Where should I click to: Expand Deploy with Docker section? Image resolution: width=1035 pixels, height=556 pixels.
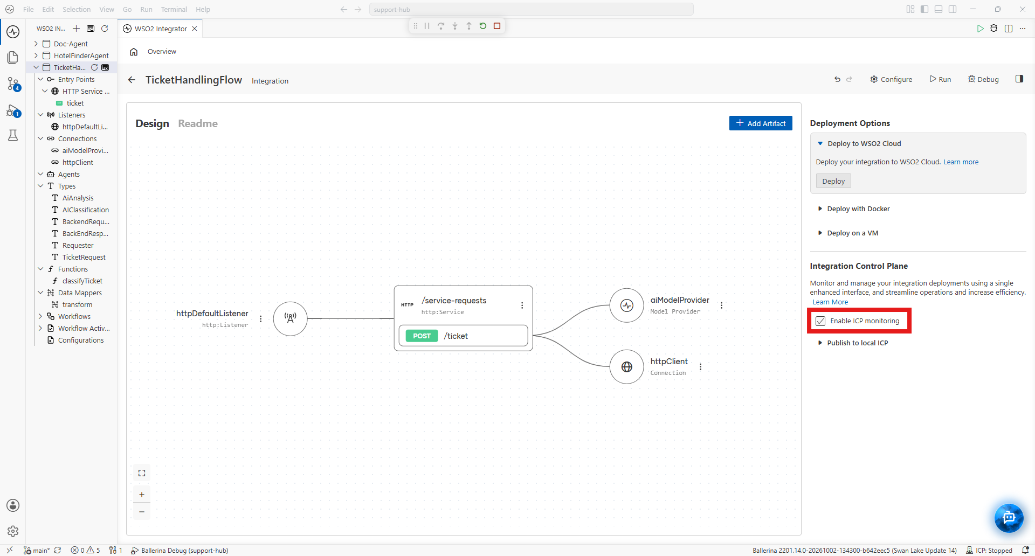point(853,209)
